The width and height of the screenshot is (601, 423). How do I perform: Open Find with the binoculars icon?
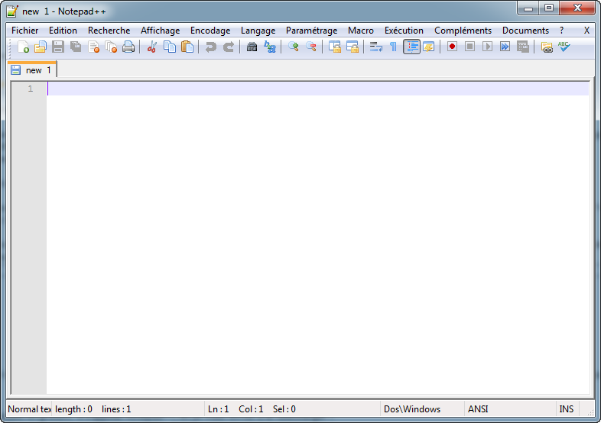[252, 47]
